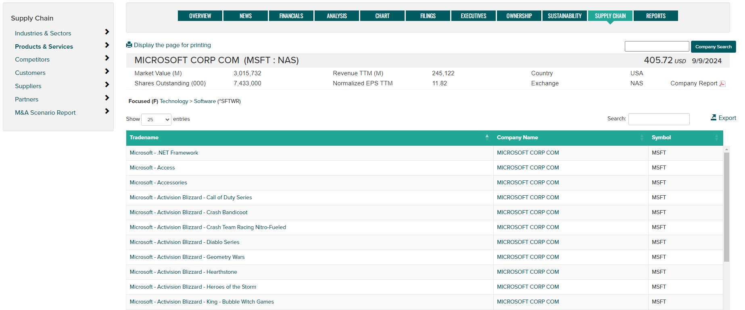Image resolution: width=745 pixels, height=310 pixels.
Task: Expand Partners chevron arrow
Action: pyautogui.click(x=107, y=98)
